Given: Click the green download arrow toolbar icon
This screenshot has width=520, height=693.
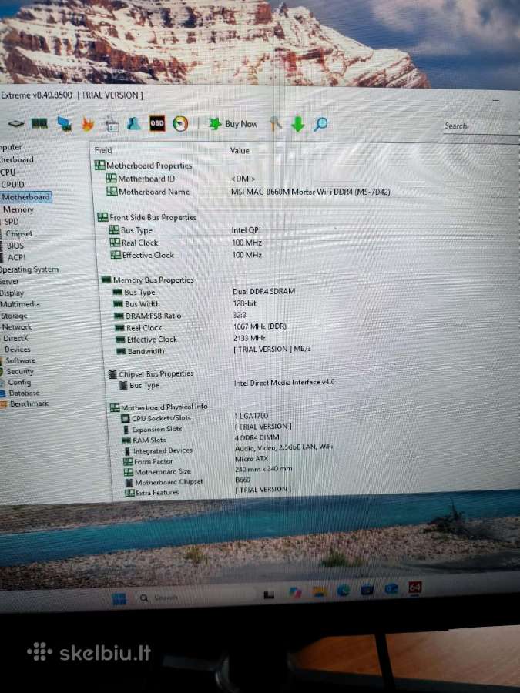Looking at the screenshot, I should click(298, 125).
